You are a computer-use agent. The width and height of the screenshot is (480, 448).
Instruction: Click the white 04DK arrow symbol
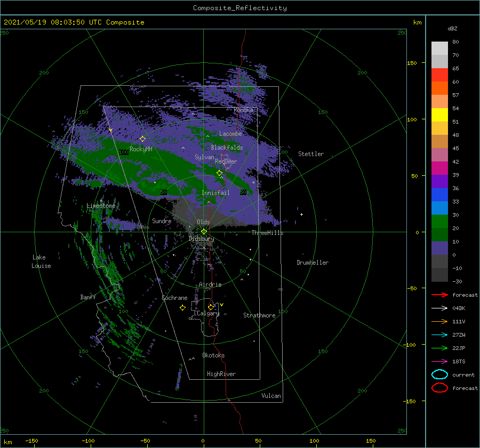tap(439, 308)
